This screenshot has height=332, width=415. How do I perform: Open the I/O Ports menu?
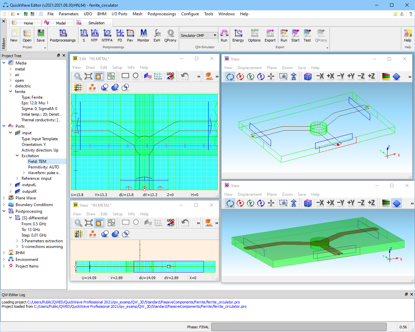119,14
